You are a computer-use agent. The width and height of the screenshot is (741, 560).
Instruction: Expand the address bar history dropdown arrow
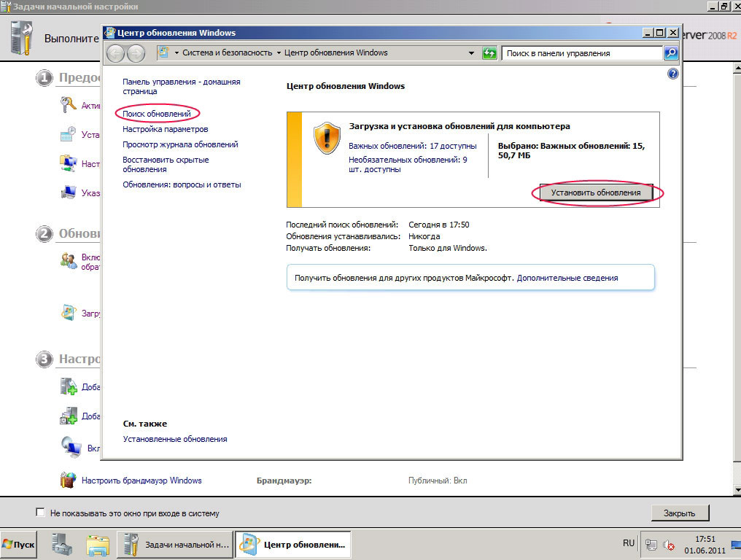pos(471,53)
